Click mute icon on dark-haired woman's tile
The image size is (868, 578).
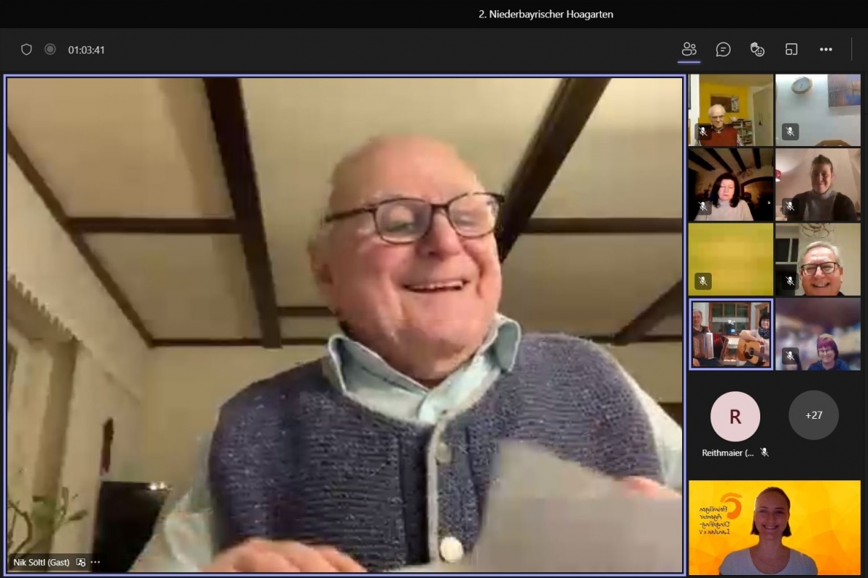(702, 206)
